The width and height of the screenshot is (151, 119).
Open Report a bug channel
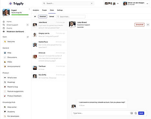(x=13, y=87)
